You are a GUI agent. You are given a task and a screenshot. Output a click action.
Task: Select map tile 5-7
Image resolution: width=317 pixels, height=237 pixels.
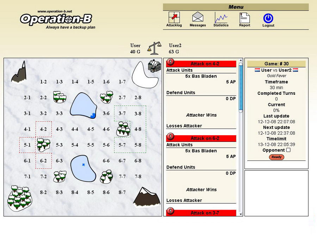[x=122, y=145]
